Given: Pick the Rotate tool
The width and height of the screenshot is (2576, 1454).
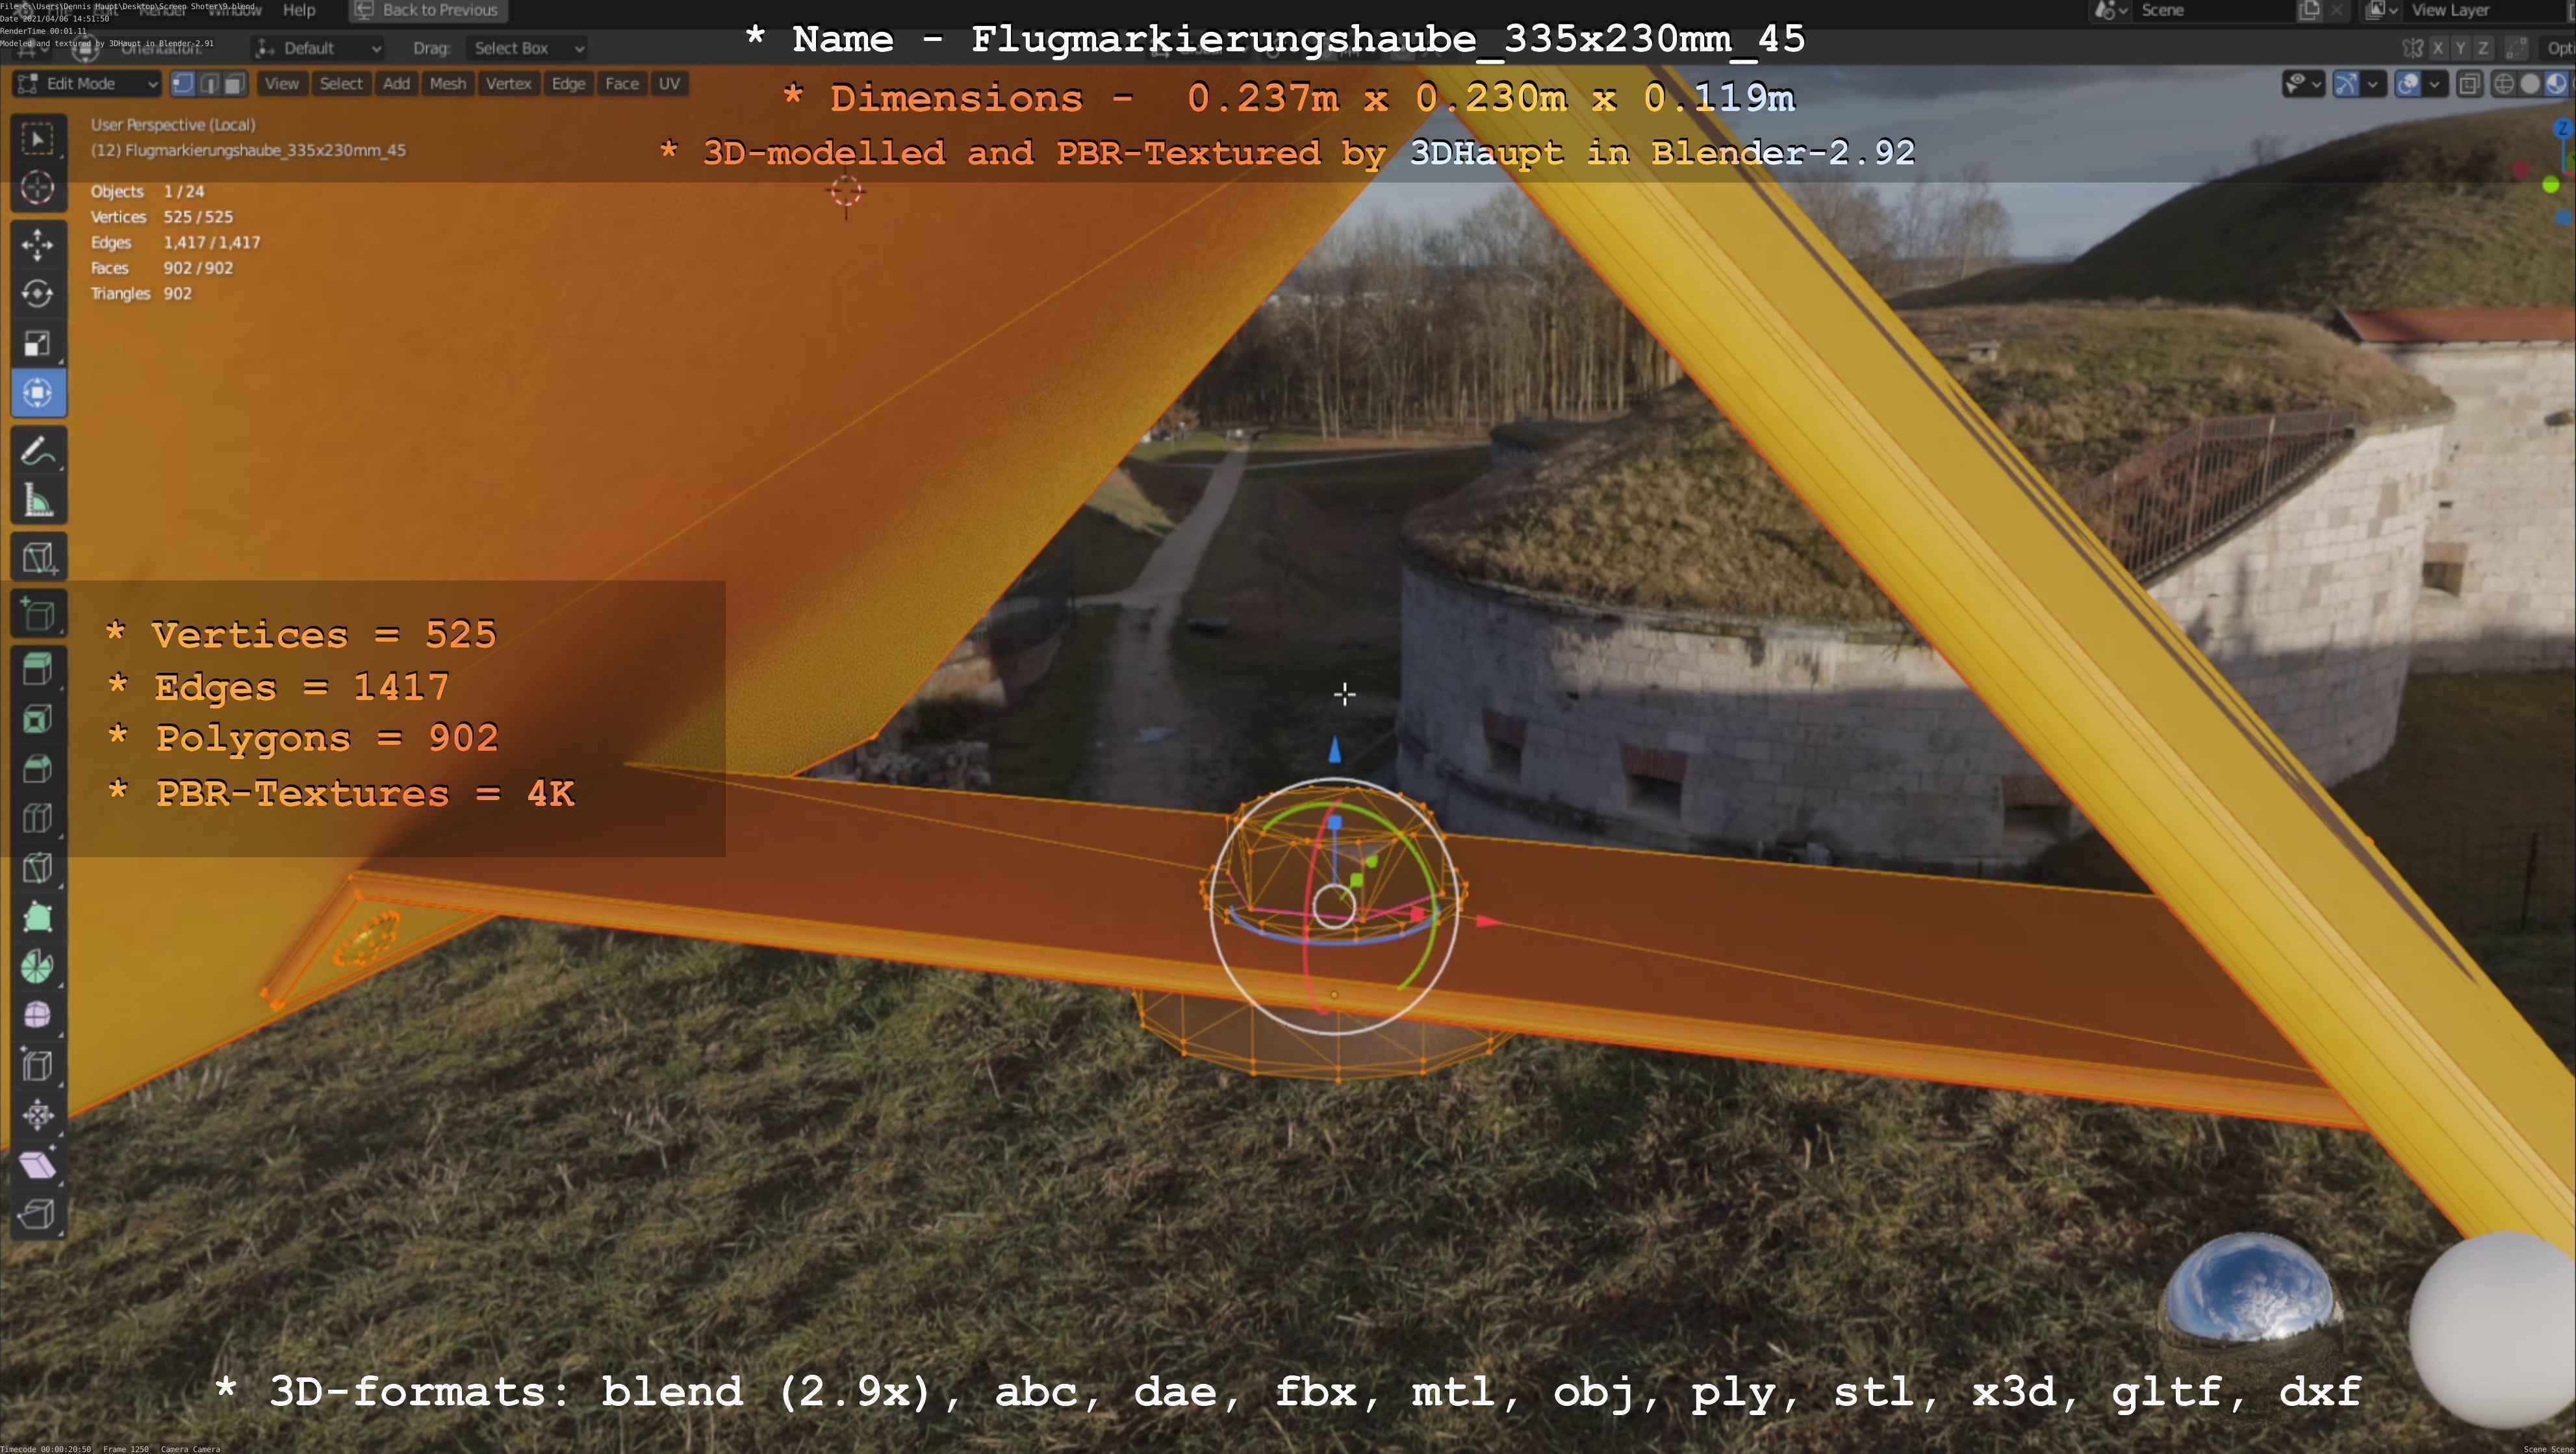Looking at the screenshot, I should pos(38,294).
